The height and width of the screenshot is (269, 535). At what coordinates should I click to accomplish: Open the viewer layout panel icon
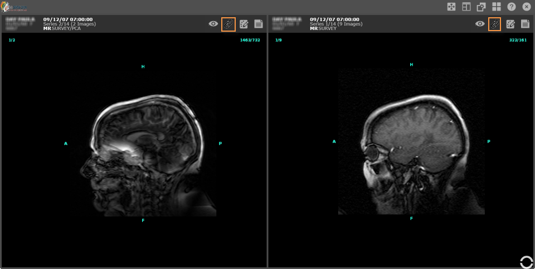pyautogui.click(x=466, y=7)
